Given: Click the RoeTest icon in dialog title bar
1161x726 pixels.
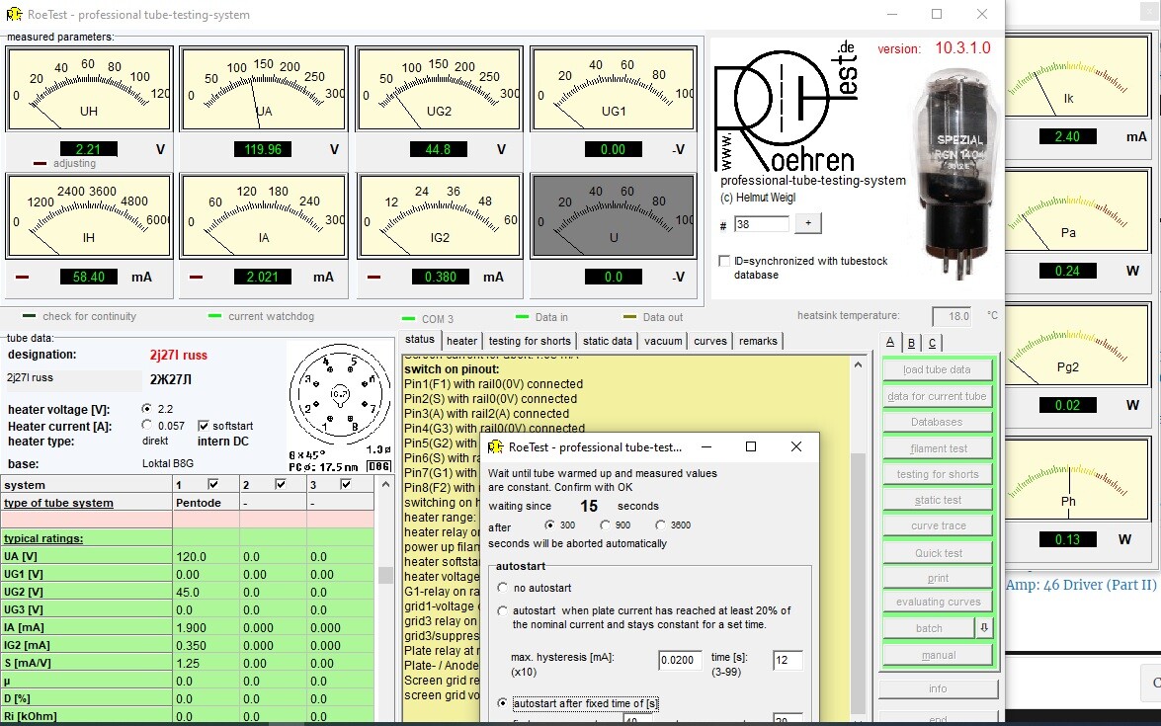Looking at the screenshot, I should pyautogui.click(x=496, y=447).
